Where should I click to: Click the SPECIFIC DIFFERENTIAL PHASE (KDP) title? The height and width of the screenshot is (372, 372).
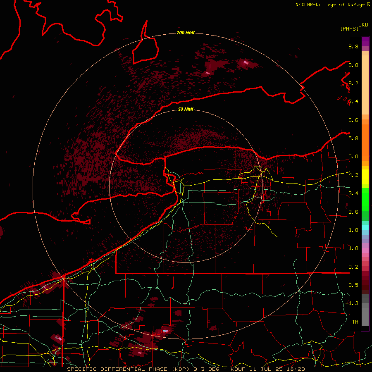128,369
